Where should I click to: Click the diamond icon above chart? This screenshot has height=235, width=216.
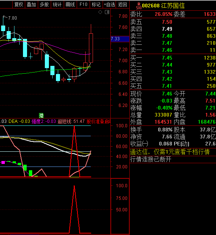coord(100,12)
